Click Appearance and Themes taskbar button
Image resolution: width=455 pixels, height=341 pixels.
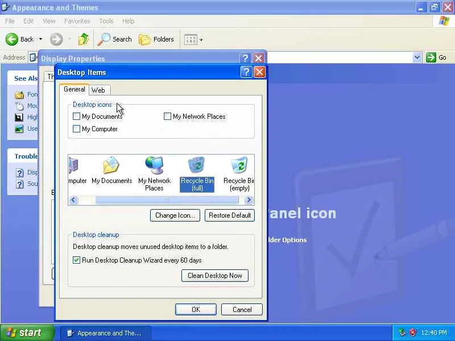106,333
